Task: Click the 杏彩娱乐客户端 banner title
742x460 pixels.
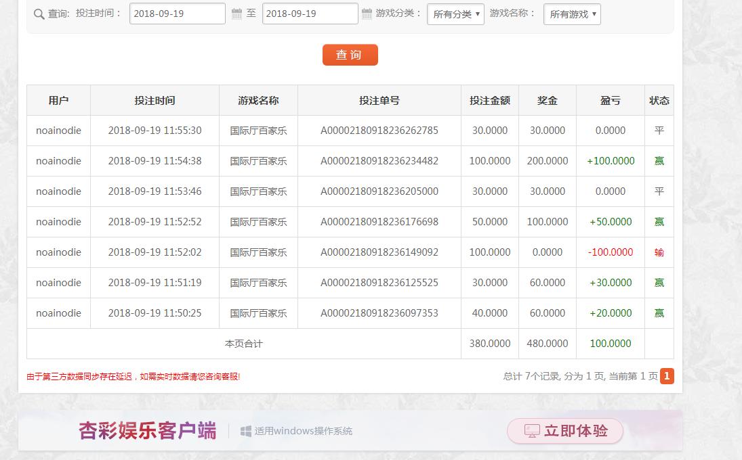Action: click(148, 431)
